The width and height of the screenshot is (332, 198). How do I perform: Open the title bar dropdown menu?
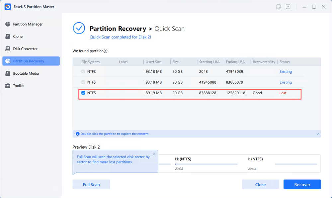click(288, 7)
